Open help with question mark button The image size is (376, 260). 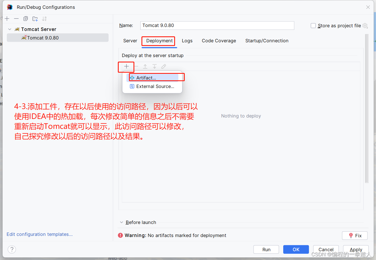[x=12, y=249]
